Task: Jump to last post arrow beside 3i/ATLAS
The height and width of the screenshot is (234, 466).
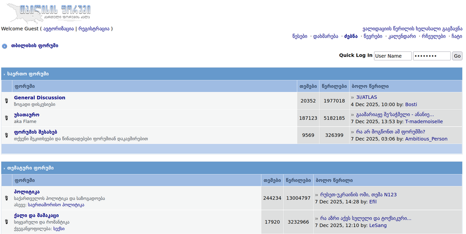Action: (353, 97)
